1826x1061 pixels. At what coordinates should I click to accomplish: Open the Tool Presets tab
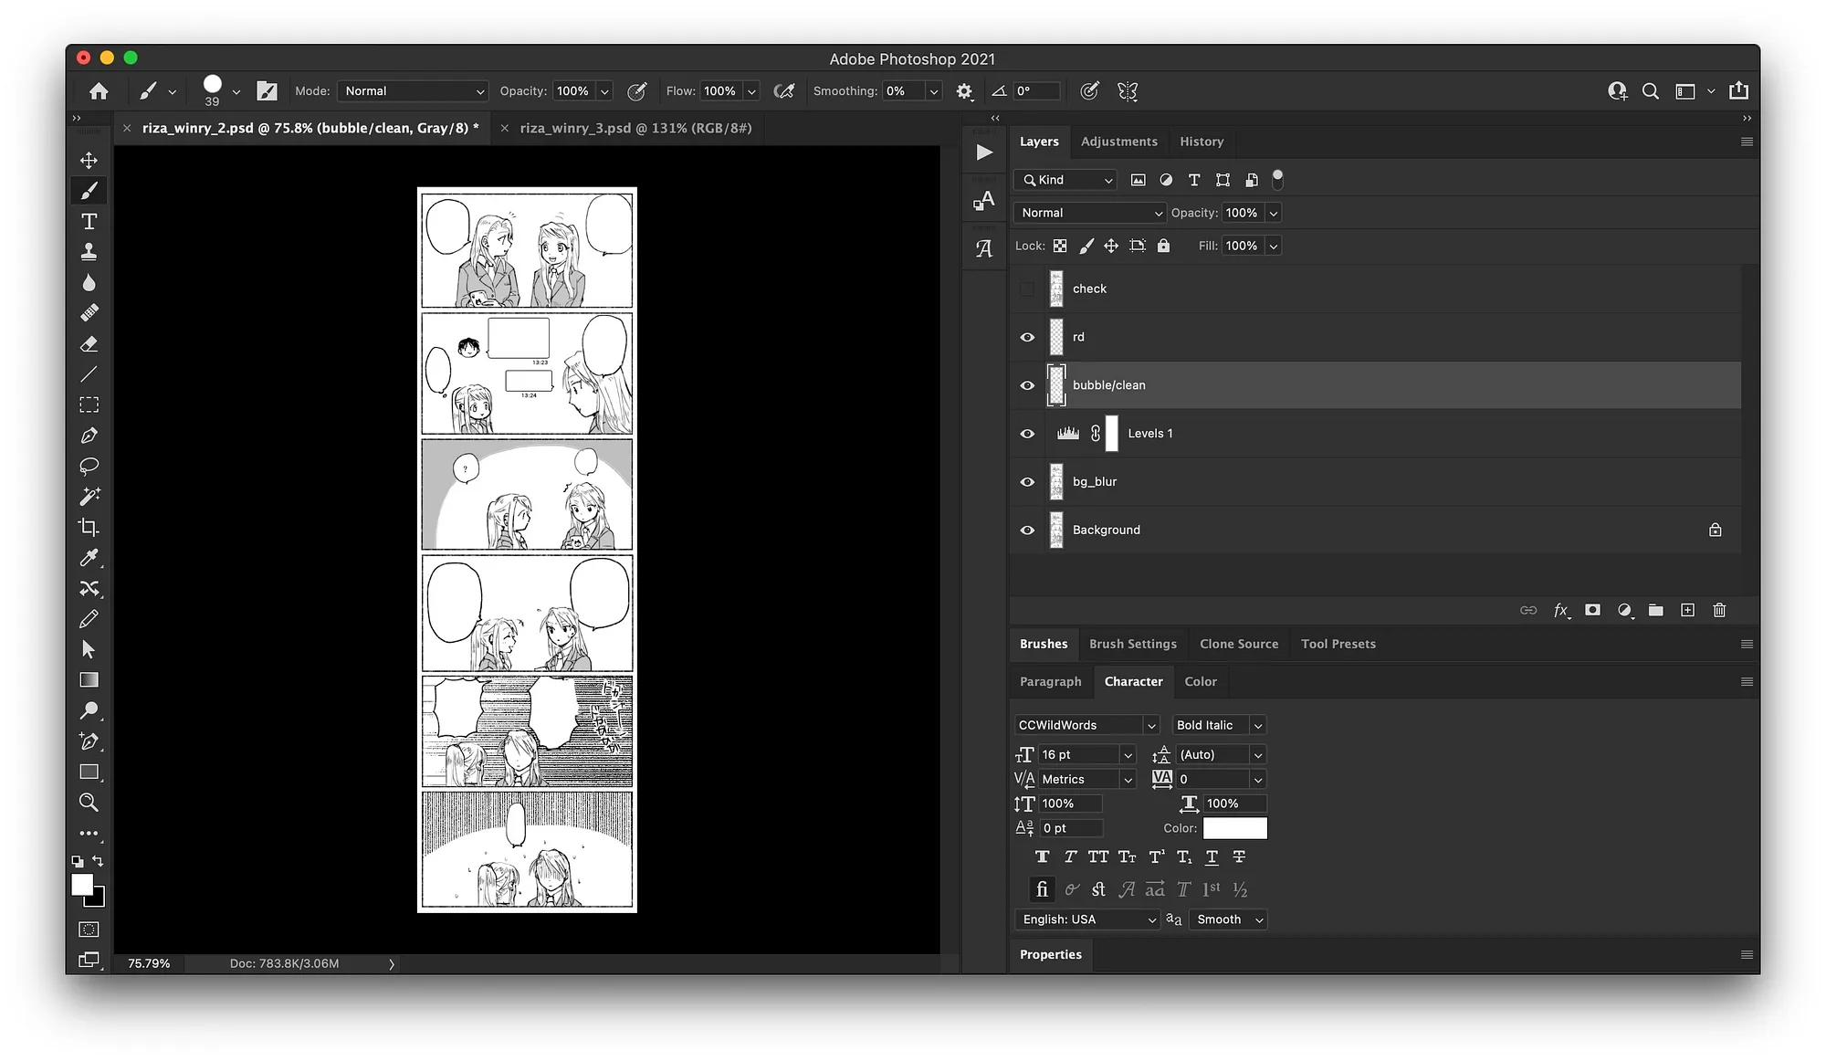tap(1338, 644)
